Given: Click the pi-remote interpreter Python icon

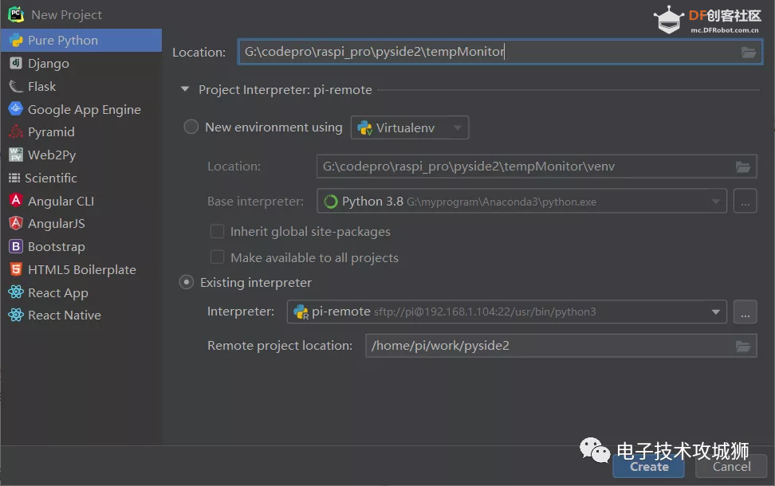Looking at the screenshot, I should [x=301, y=312].
